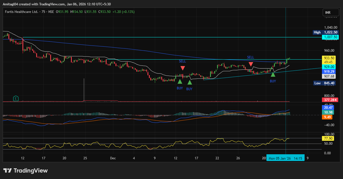The height and width of the screenshot is (179, 343).
Task: Click the '22' date label on time axis
Action: (x=217, y=158)
